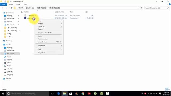Screen dimensions: 171x96
Task: Open the File ribbon tab
Action: point(3,4)
